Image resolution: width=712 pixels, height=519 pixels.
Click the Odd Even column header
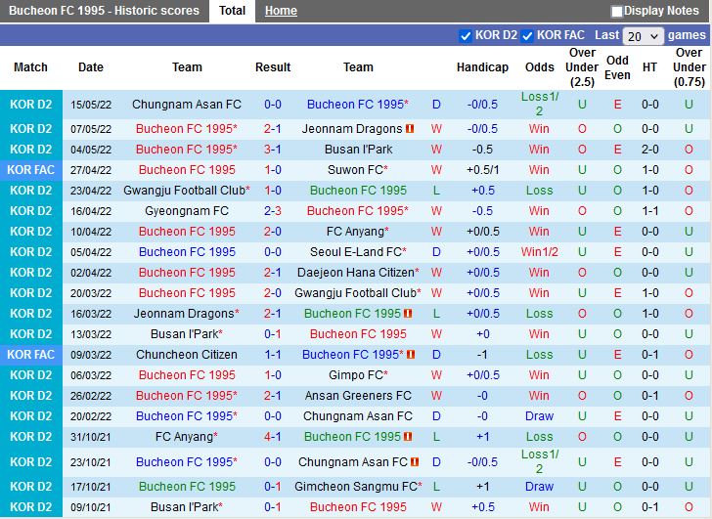(x=617, y=67)
